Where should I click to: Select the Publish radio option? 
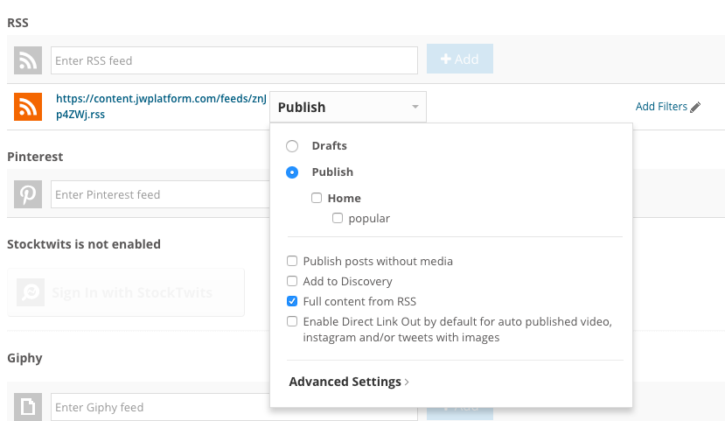click(x=292, y=172)
